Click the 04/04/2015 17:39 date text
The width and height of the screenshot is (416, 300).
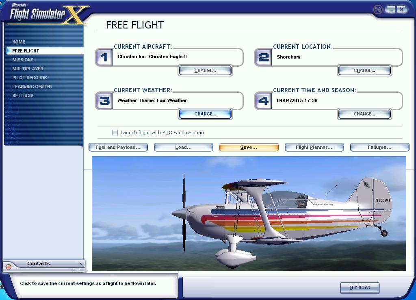pyautogui.click(x=297, y=100)
